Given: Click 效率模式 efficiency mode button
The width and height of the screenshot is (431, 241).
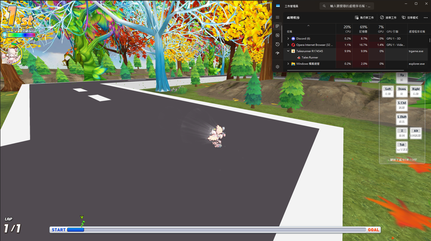Looking at the screenshot, I should 410,18.
